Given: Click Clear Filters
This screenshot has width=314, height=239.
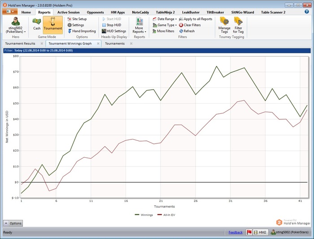Looking at the screenshot, I should [190, 25].
